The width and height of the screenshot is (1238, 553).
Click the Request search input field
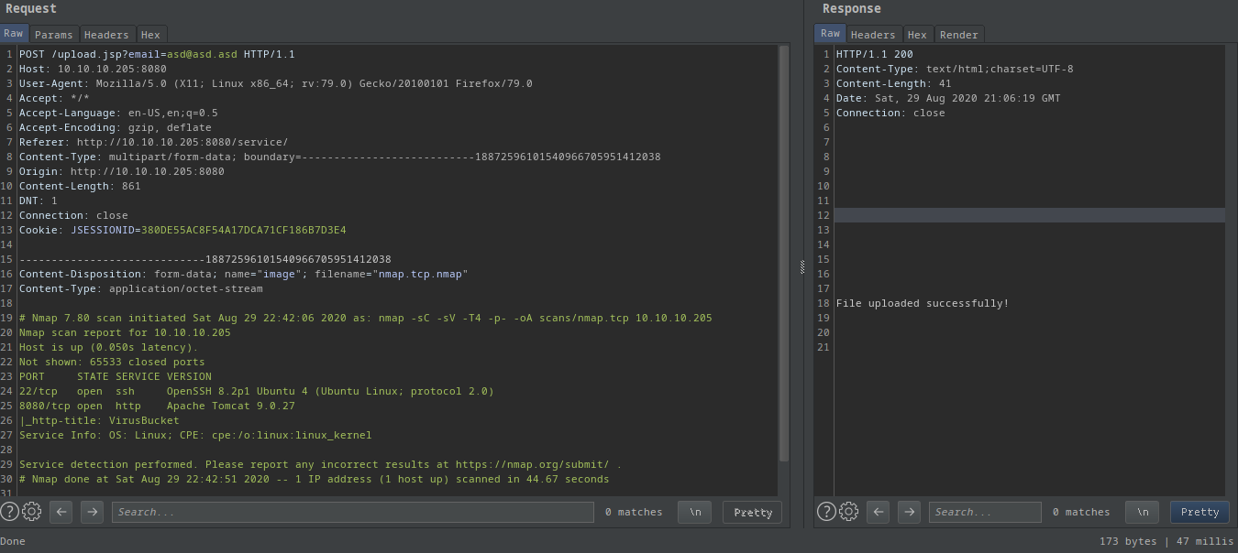click(353, 512)
